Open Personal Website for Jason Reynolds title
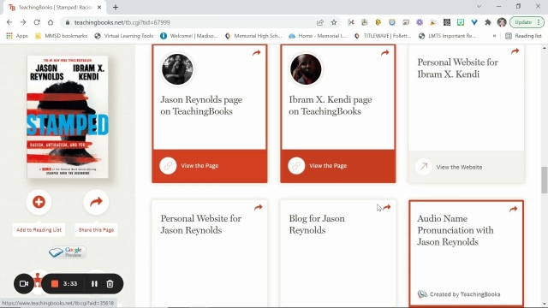Screen dimensions: 548x308 pyautogui.click(x=201, y=224)
